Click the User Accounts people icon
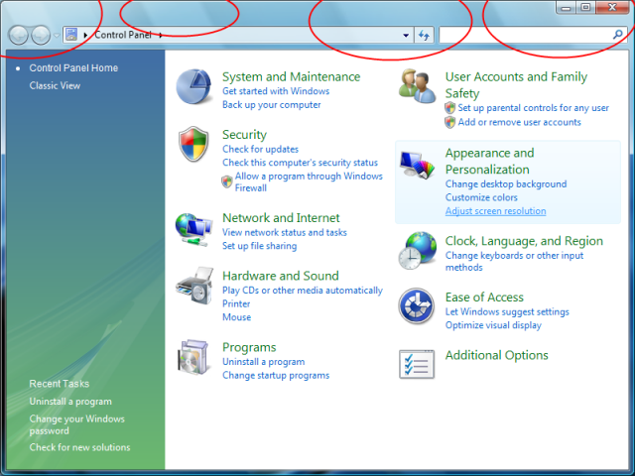 click(417, 86)
